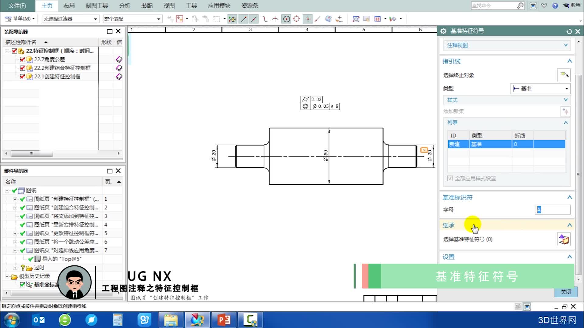Toggle the arc center snap point icon
This screenshot has width=584, height=328.
coord(286,19)
